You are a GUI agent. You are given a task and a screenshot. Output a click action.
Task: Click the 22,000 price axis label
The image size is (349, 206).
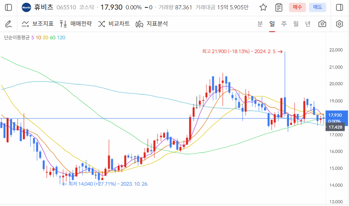click(336, 50)
